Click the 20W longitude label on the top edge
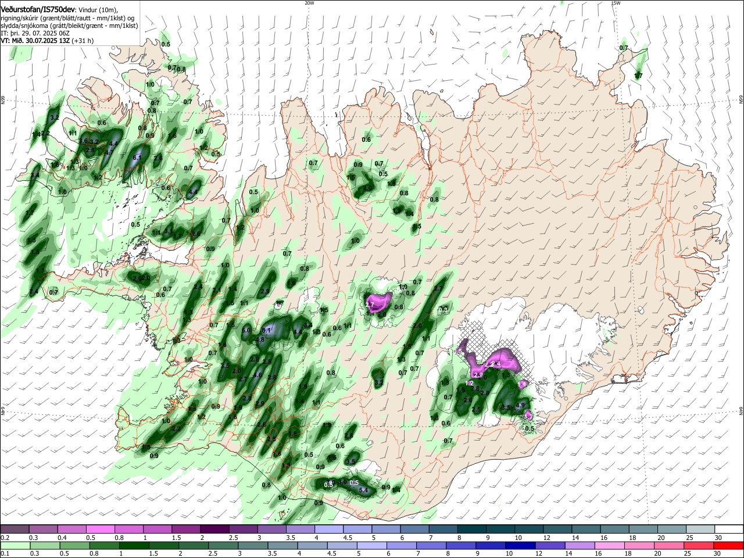This screenshot has height=558, width=744. click(309, 3)
